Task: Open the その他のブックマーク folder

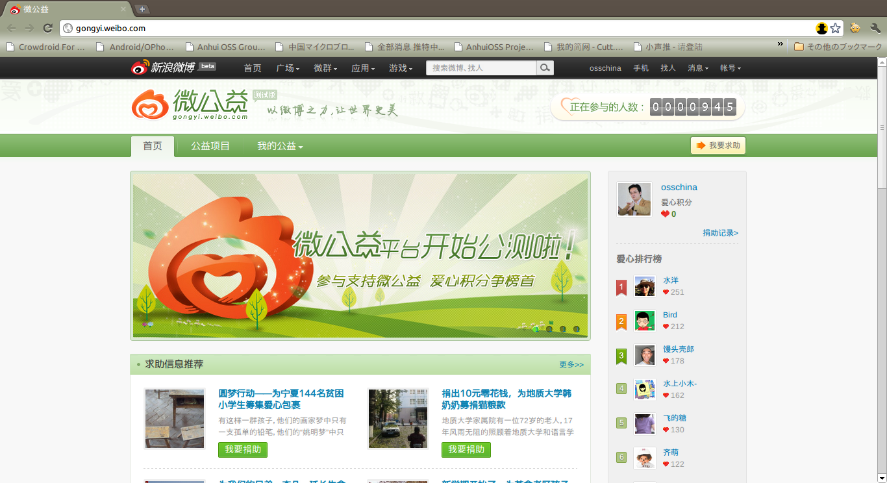Action: click(x=838, y=47)
